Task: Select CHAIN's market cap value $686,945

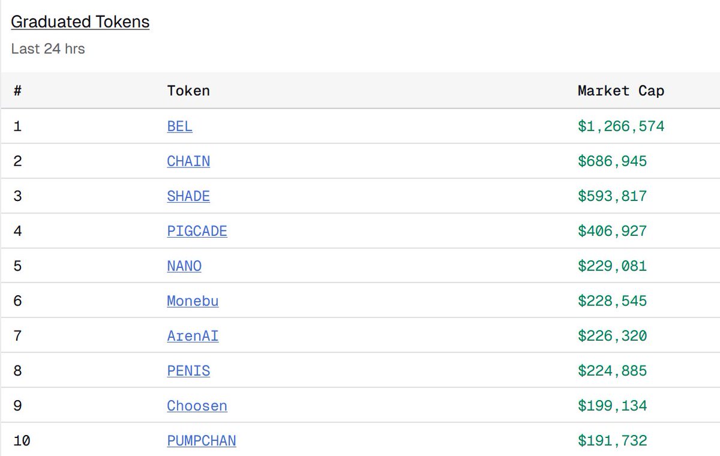Action: (613, 161)
